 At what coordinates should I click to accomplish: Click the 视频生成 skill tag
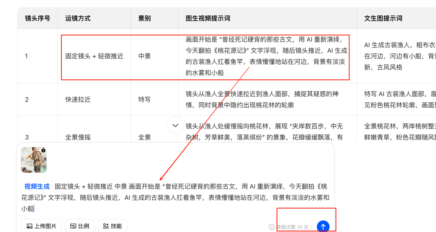pyautogui.click(x=37, y=186)
